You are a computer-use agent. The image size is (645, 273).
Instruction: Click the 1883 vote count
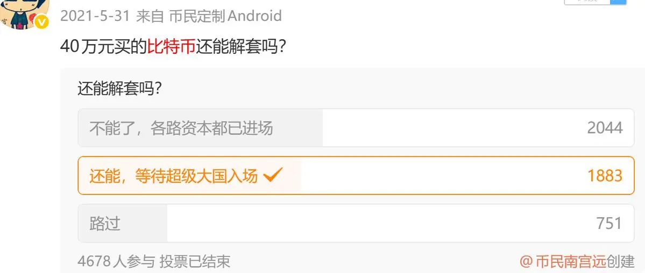click(605, 176)
